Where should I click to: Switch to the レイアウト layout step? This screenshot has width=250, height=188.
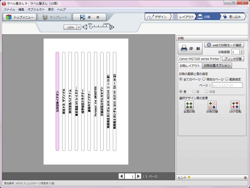point(183,17)
